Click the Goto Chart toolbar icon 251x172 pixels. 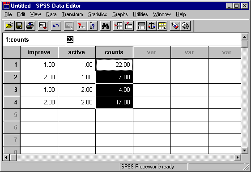69,26
